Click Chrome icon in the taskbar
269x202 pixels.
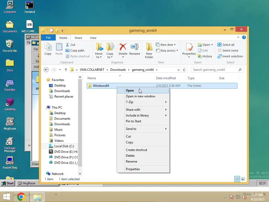21,197
